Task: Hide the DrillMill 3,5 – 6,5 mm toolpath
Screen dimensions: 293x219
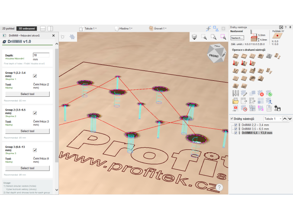Action: tap(235, 129)
